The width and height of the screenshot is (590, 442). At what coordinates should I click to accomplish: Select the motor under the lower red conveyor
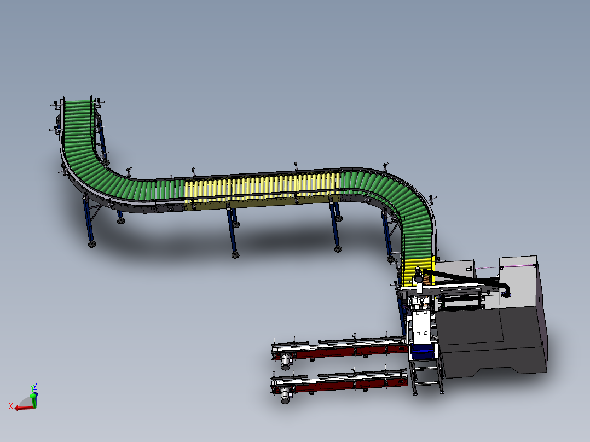(286, 397)
